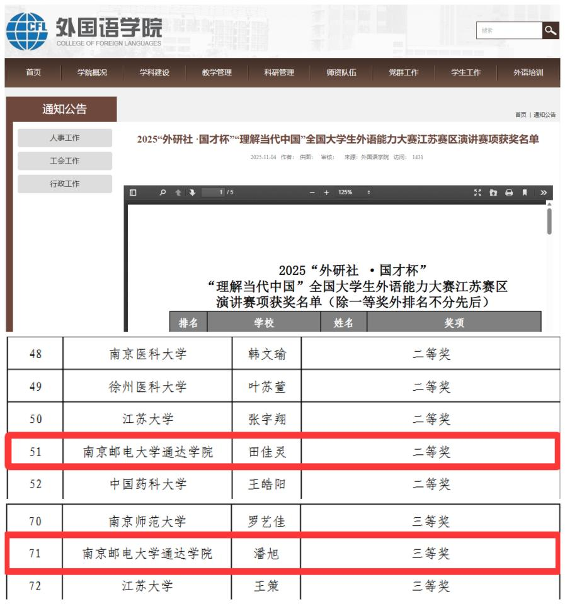
Task: Click the site search magnifier button
Action: point(551,30)
